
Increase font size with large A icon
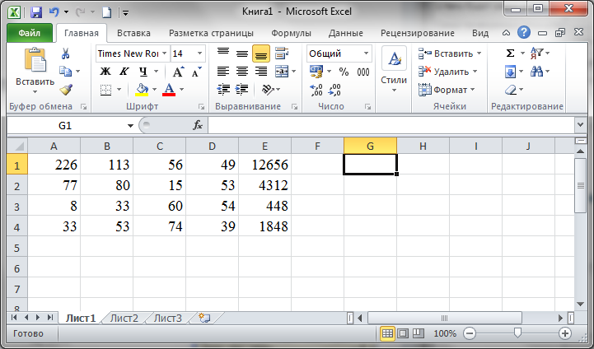tap(178, 72)
